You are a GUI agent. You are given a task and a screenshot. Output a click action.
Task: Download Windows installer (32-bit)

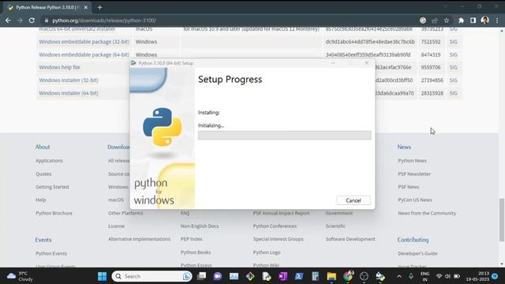69,80
